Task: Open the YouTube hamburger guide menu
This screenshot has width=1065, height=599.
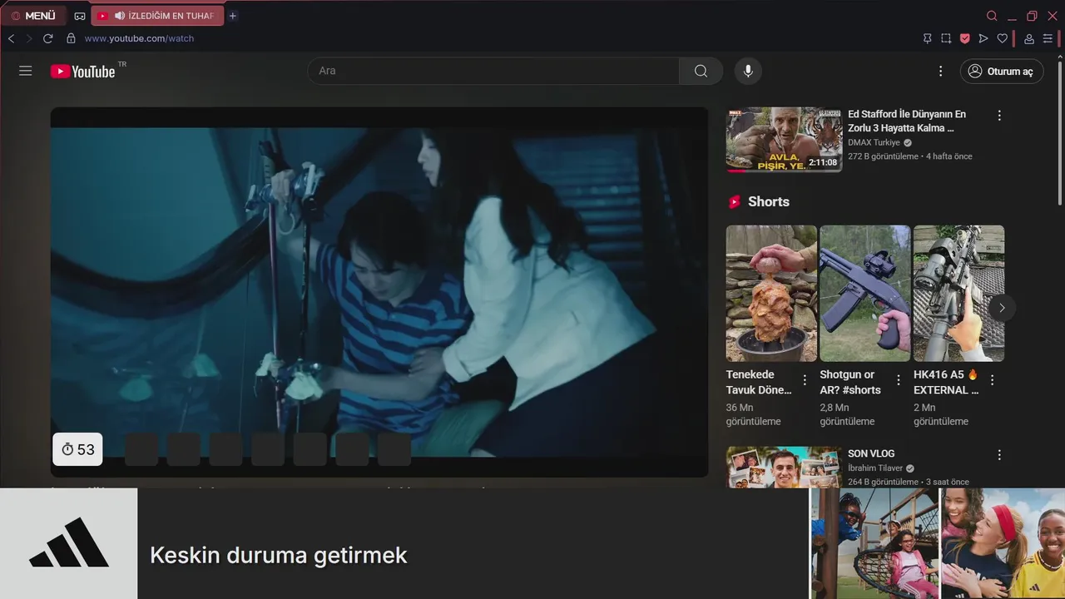Action: click(26, 71)
